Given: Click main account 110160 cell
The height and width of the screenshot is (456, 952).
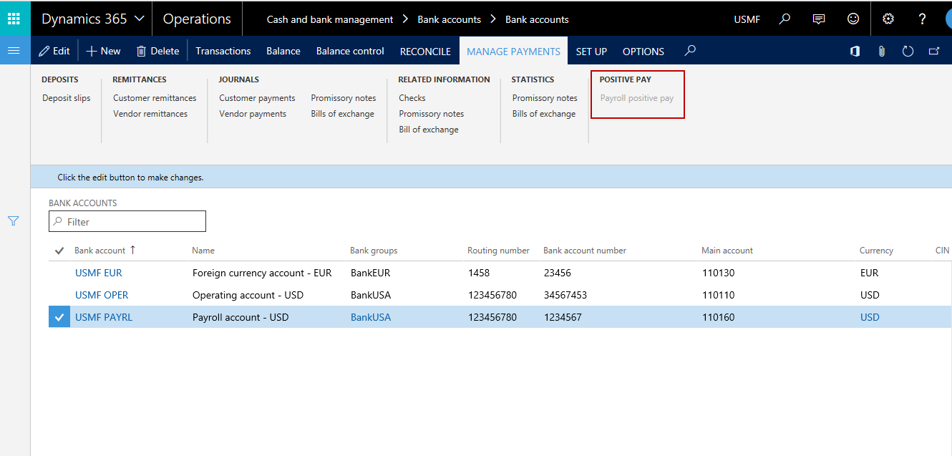Looking at the screenshot, I should coord(718,317).
